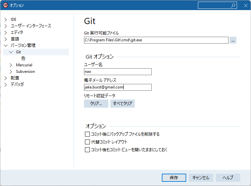251x186 pixels.
Task: Expand the 配置 node chevron
Action: (x=6, y=78)
